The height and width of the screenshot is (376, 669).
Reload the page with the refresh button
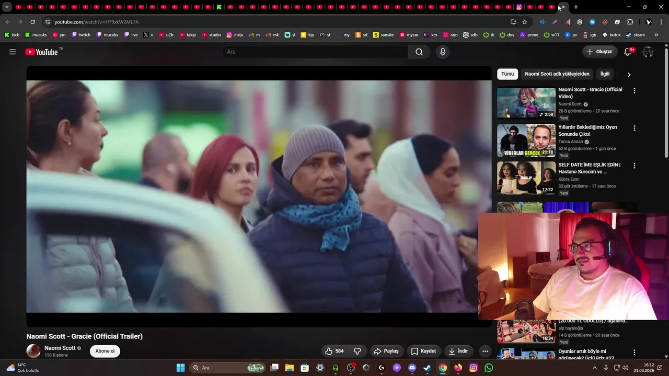pyautogui.click(x=32, y=22)
